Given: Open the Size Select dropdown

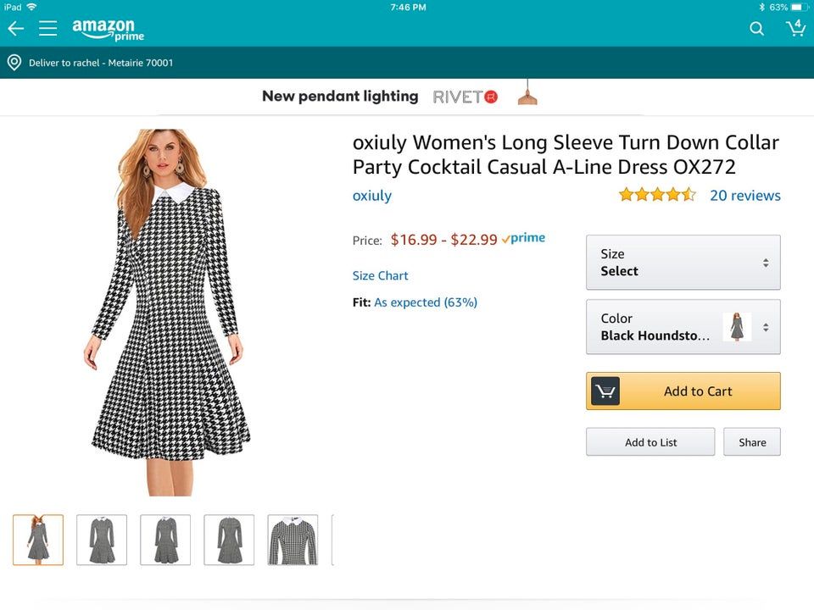Looking at the screenshot, I should [683, 263].
